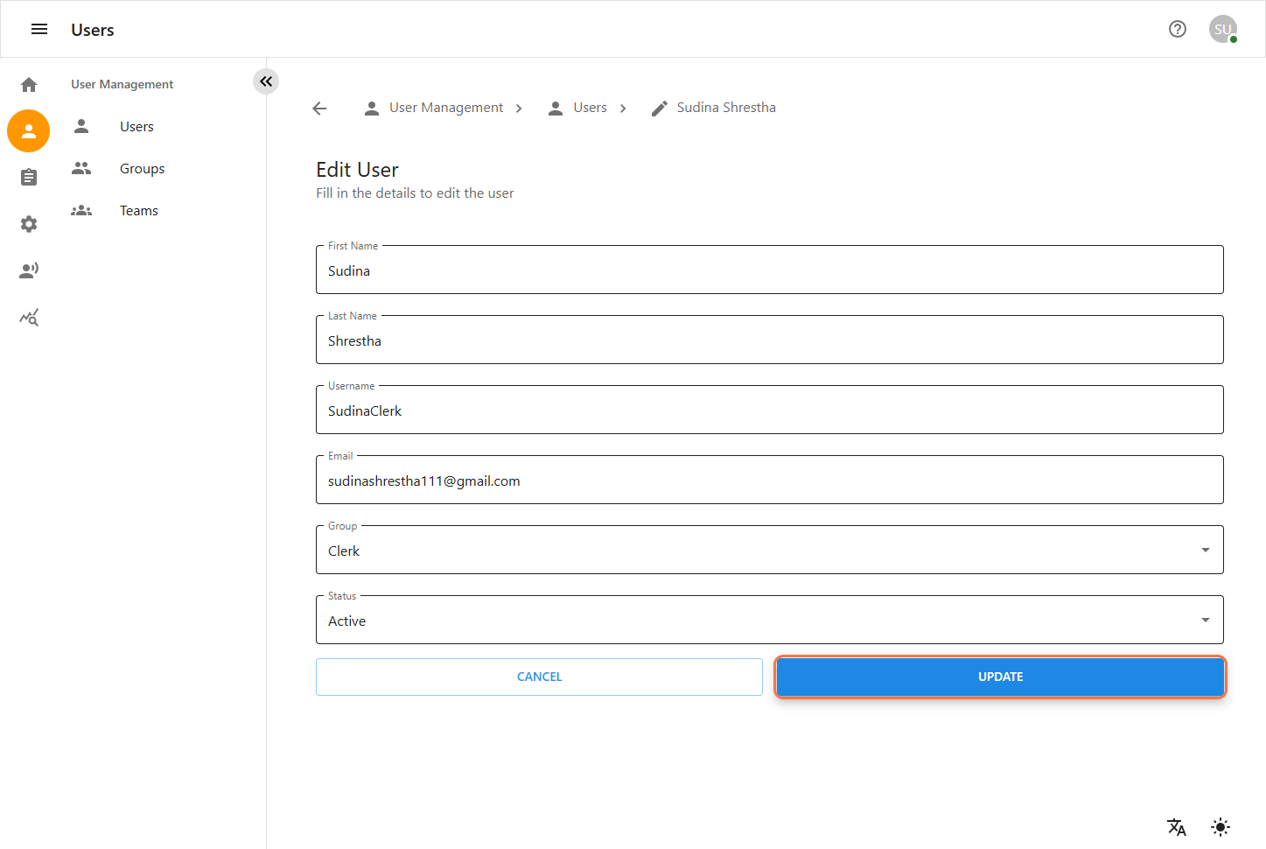Expand the Group dropdown showing Clerk
Screen dimensions: 1266x849
click(769, 551)
